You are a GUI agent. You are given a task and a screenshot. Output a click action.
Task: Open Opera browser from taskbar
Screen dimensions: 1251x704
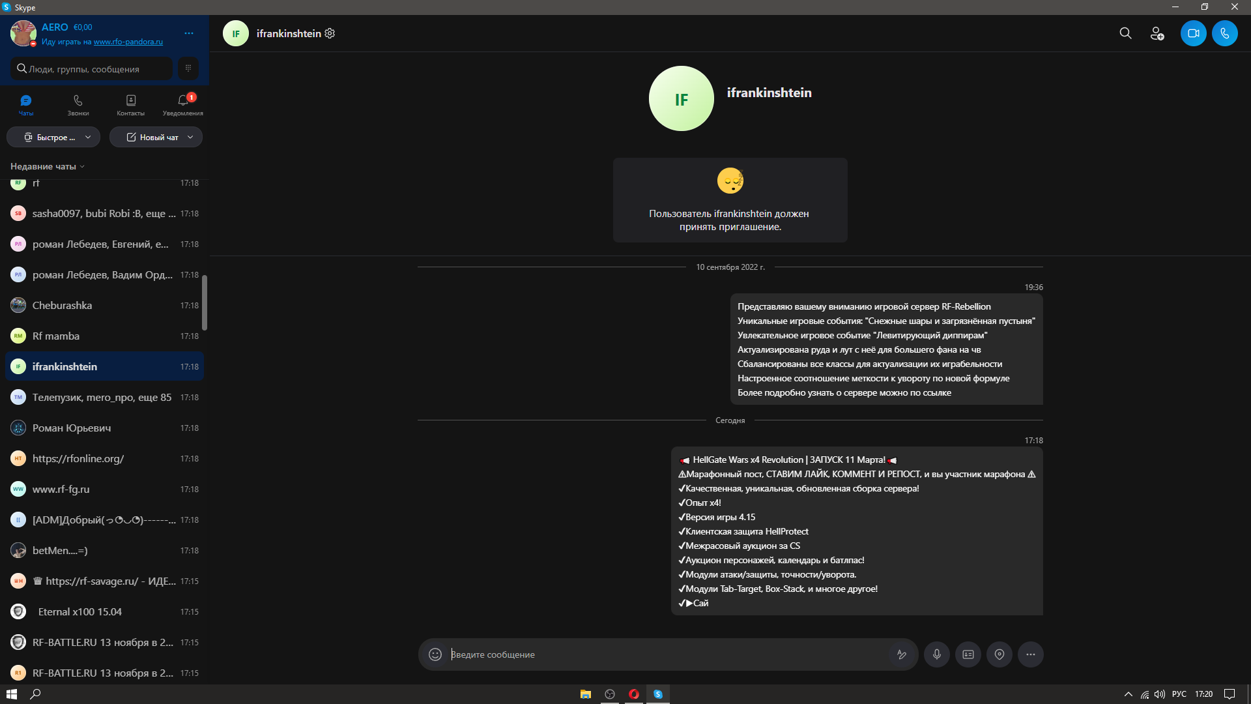click(633, 694)
